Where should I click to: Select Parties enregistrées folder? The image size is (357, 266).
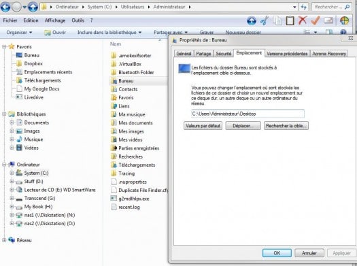pos(135,148)
